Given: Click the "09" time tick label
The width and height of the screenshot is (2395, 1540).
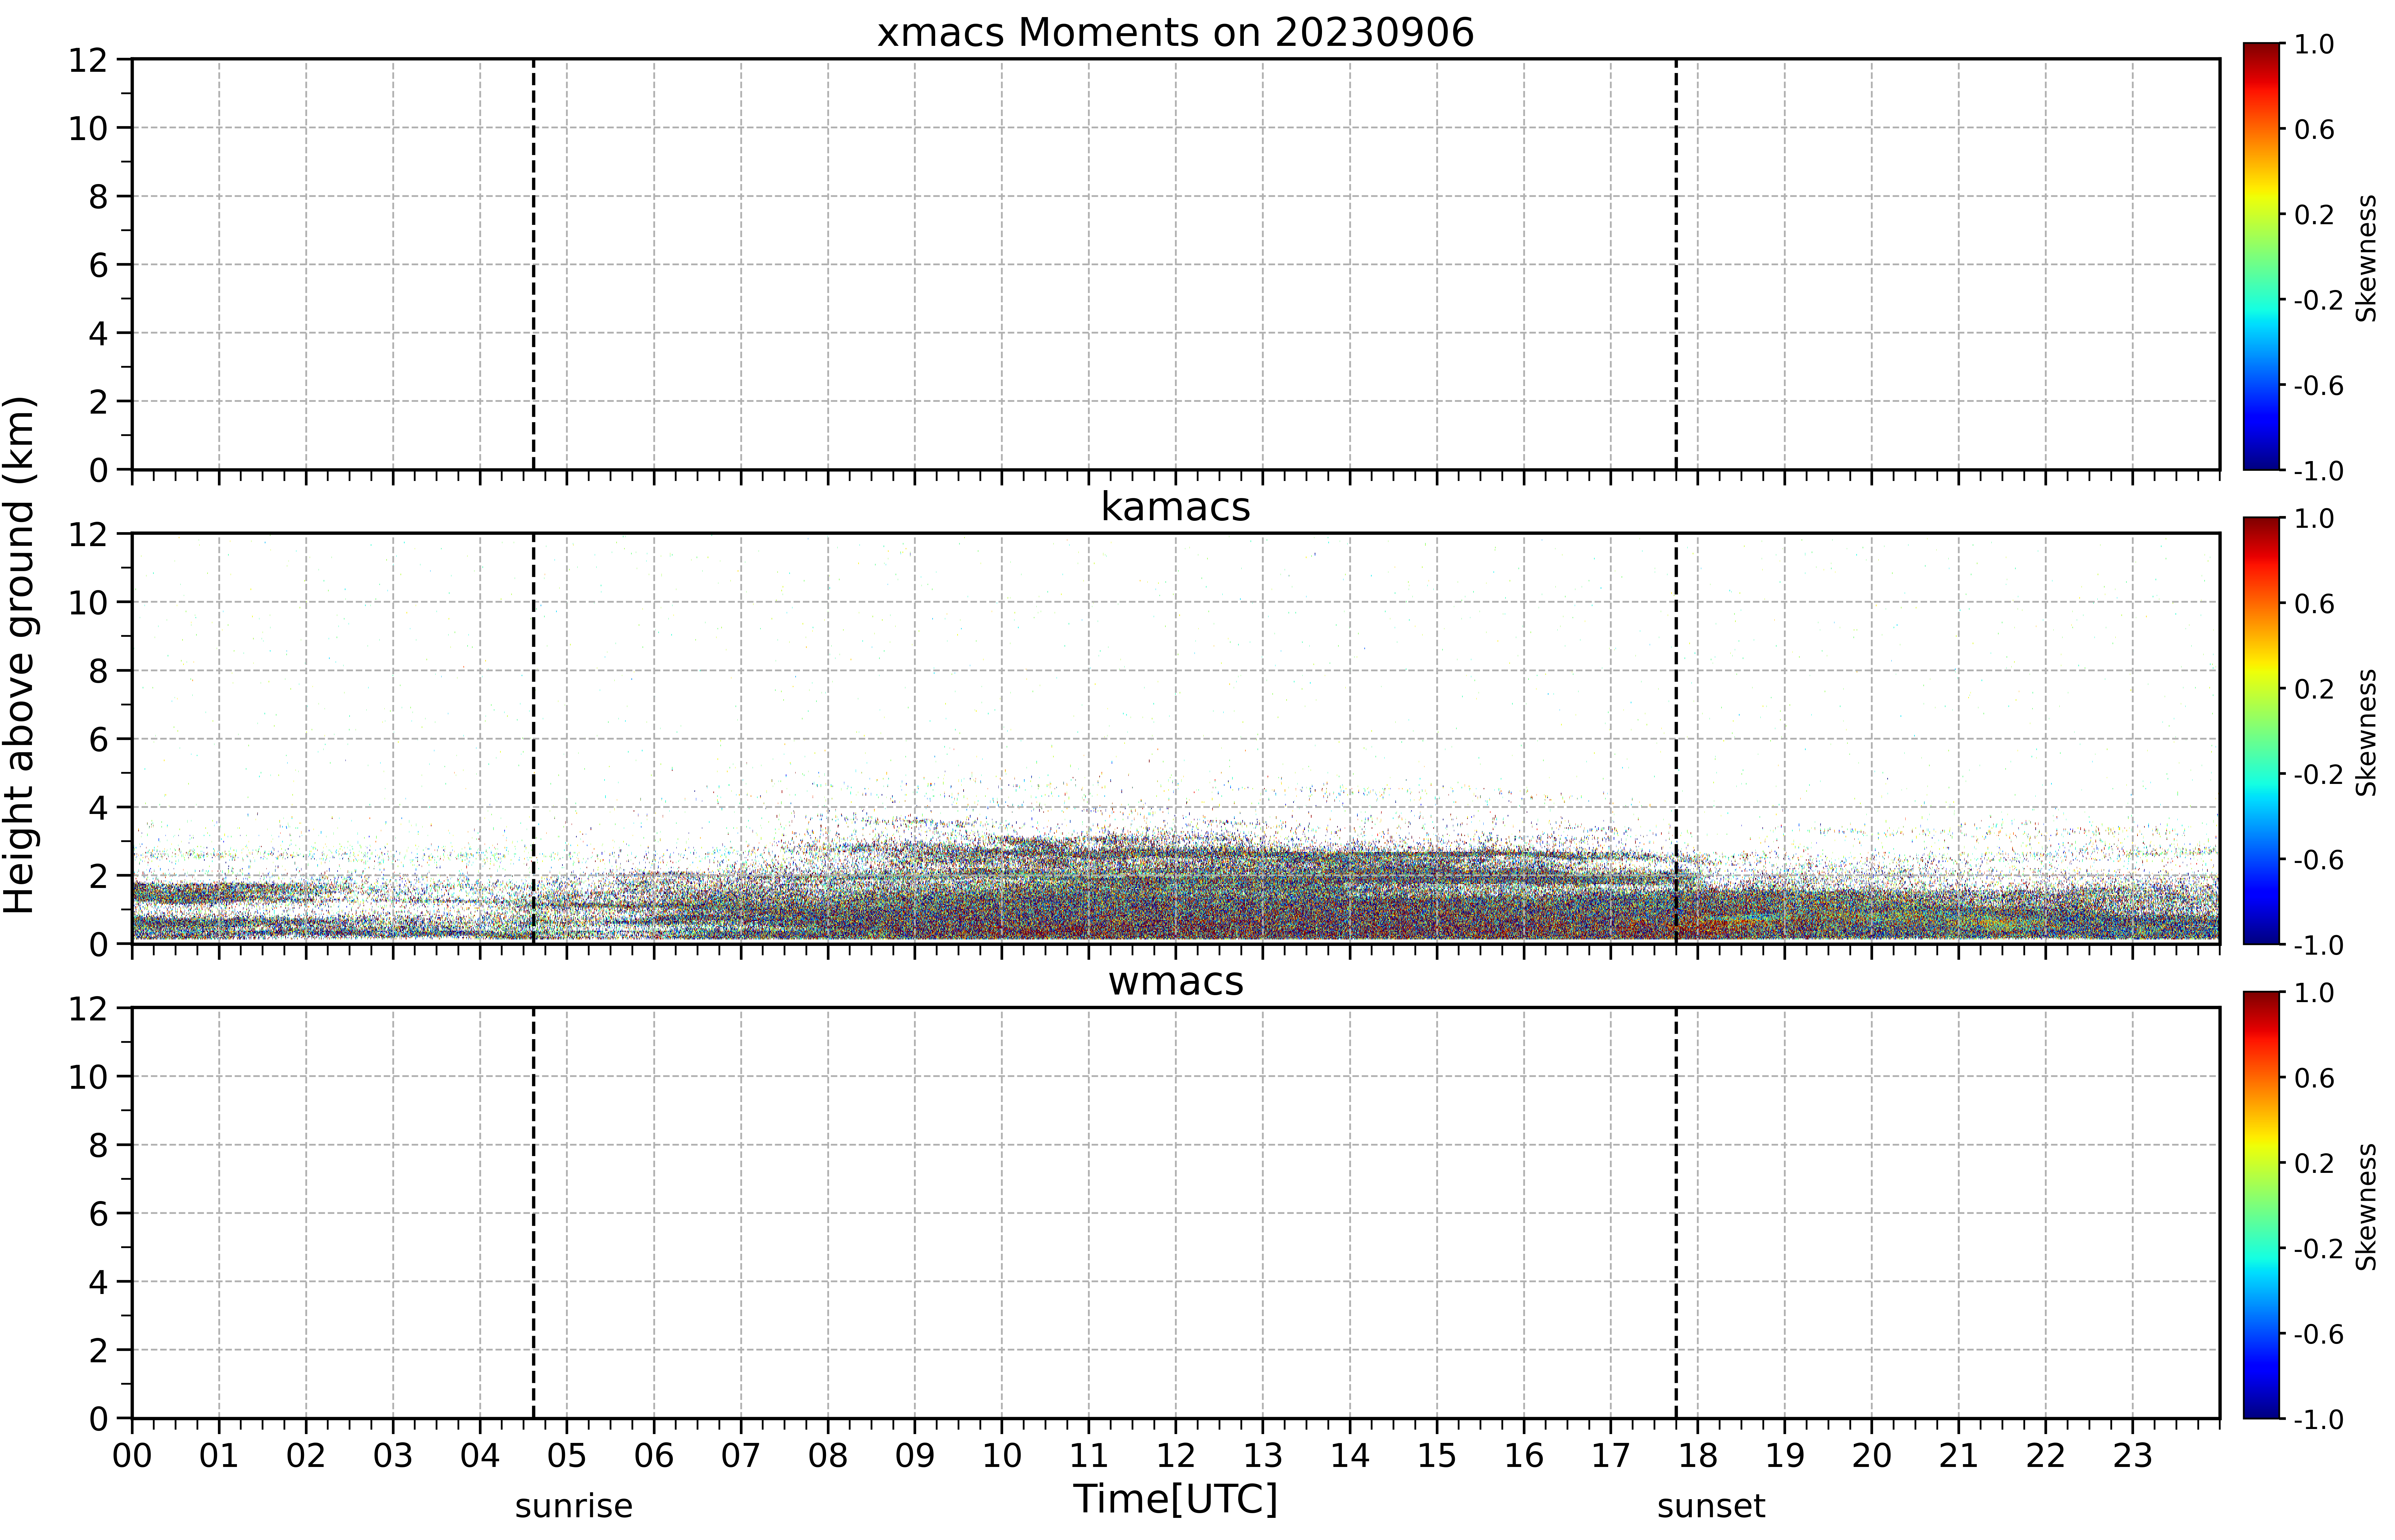Looking at the screenshot, I should [915, 1456].
